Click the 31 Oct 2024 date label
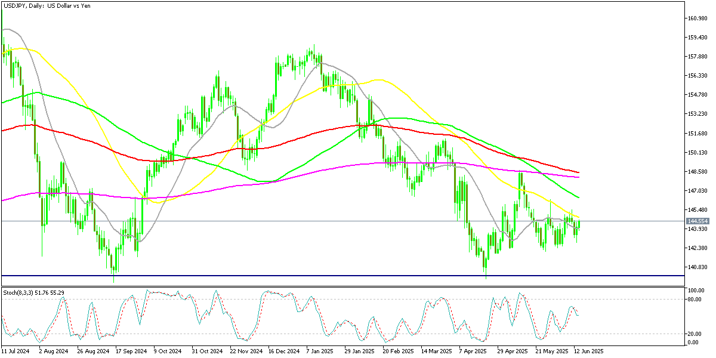Viewport: 716px width, 358px height. [x=208, y=352]
